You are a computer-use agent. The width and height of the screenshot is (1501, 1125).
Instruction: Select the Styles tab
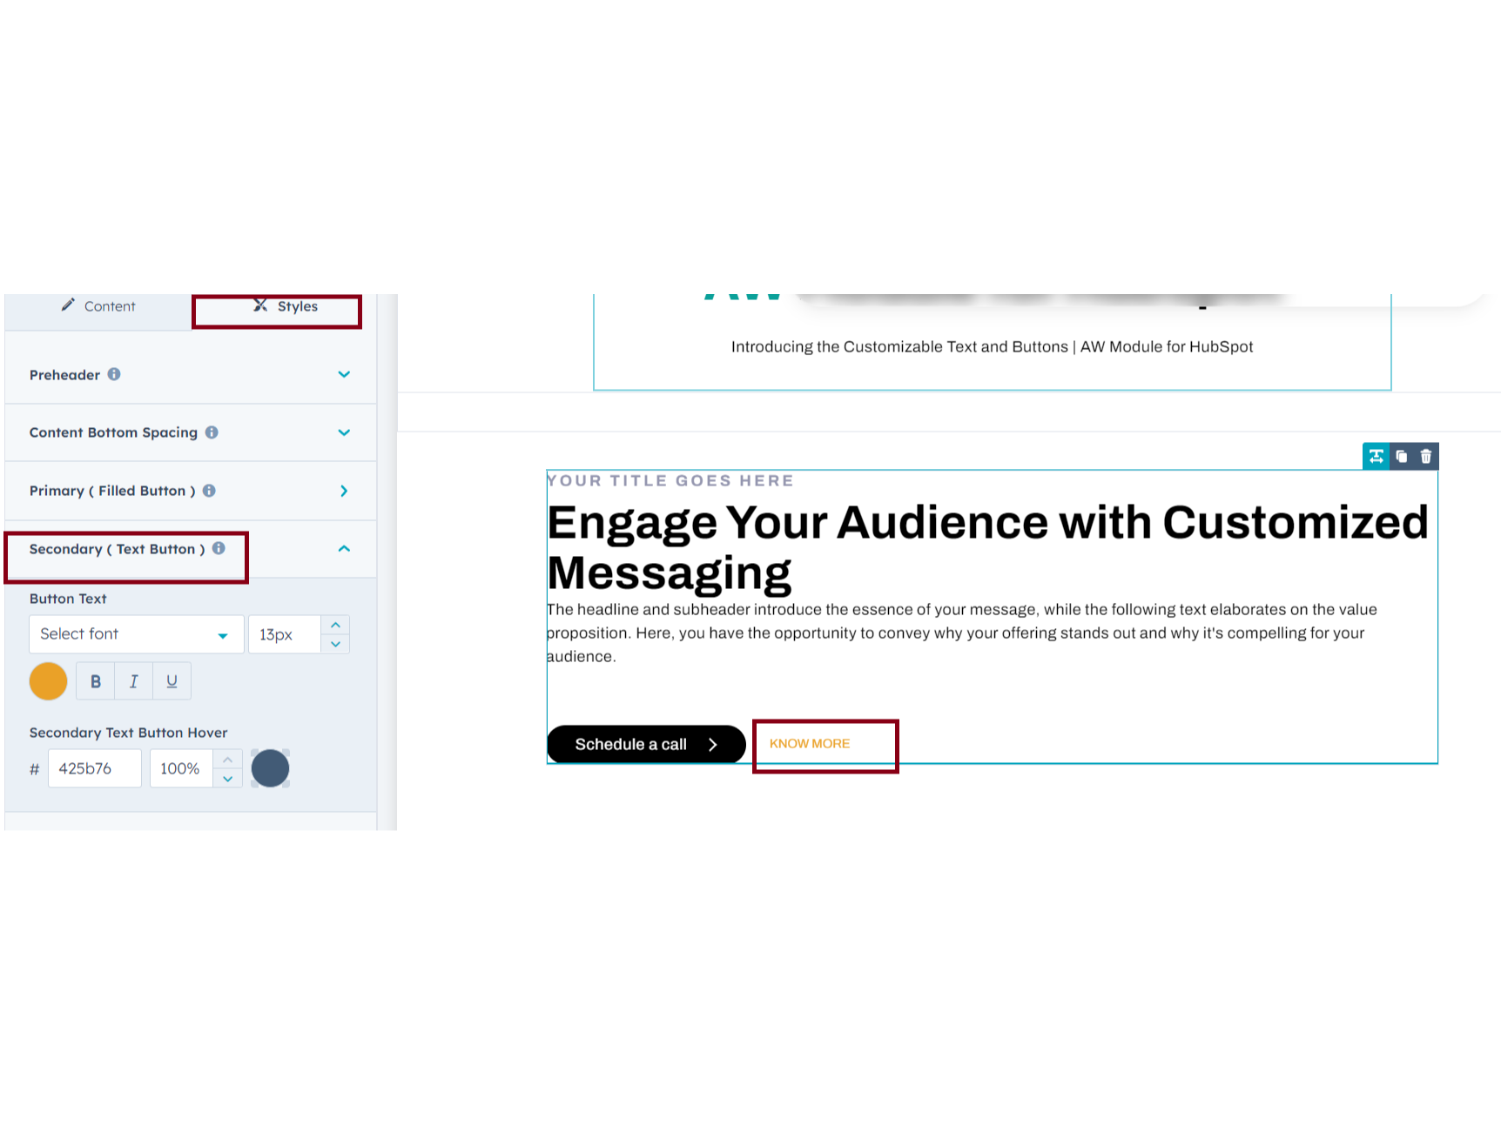[286, 306]
